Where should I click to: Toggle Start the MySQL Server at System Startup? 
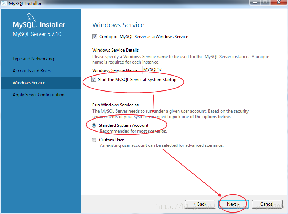coord(93,80)
